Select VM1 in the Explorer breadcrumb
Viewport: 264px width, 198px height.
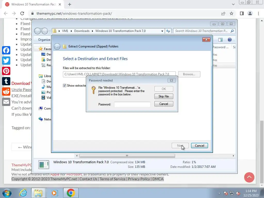65,31
